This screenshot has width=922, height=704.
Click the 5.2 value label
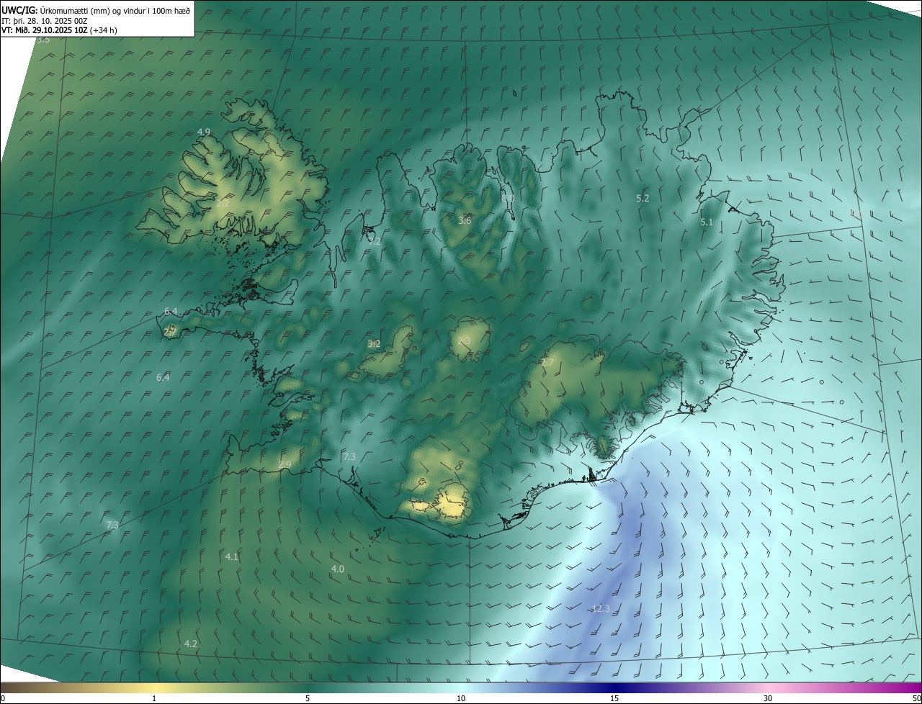pos(643,198)
